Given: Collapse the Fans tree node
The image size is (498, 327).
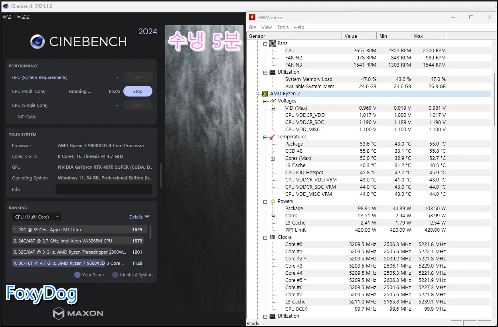Looking at the screenshot, I should tap(265, 43).
